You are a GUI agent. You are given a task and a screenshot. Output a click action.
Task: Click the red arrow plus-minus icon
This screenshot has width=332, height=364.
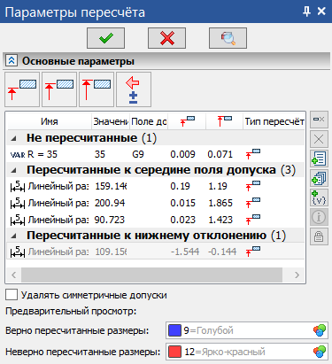click(x=134, y=89)
